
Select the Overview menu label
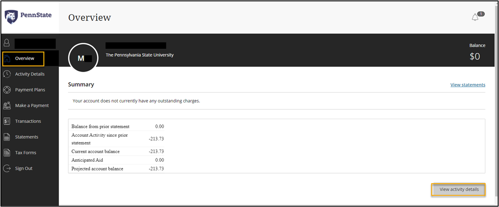click(x=25, y=58)
